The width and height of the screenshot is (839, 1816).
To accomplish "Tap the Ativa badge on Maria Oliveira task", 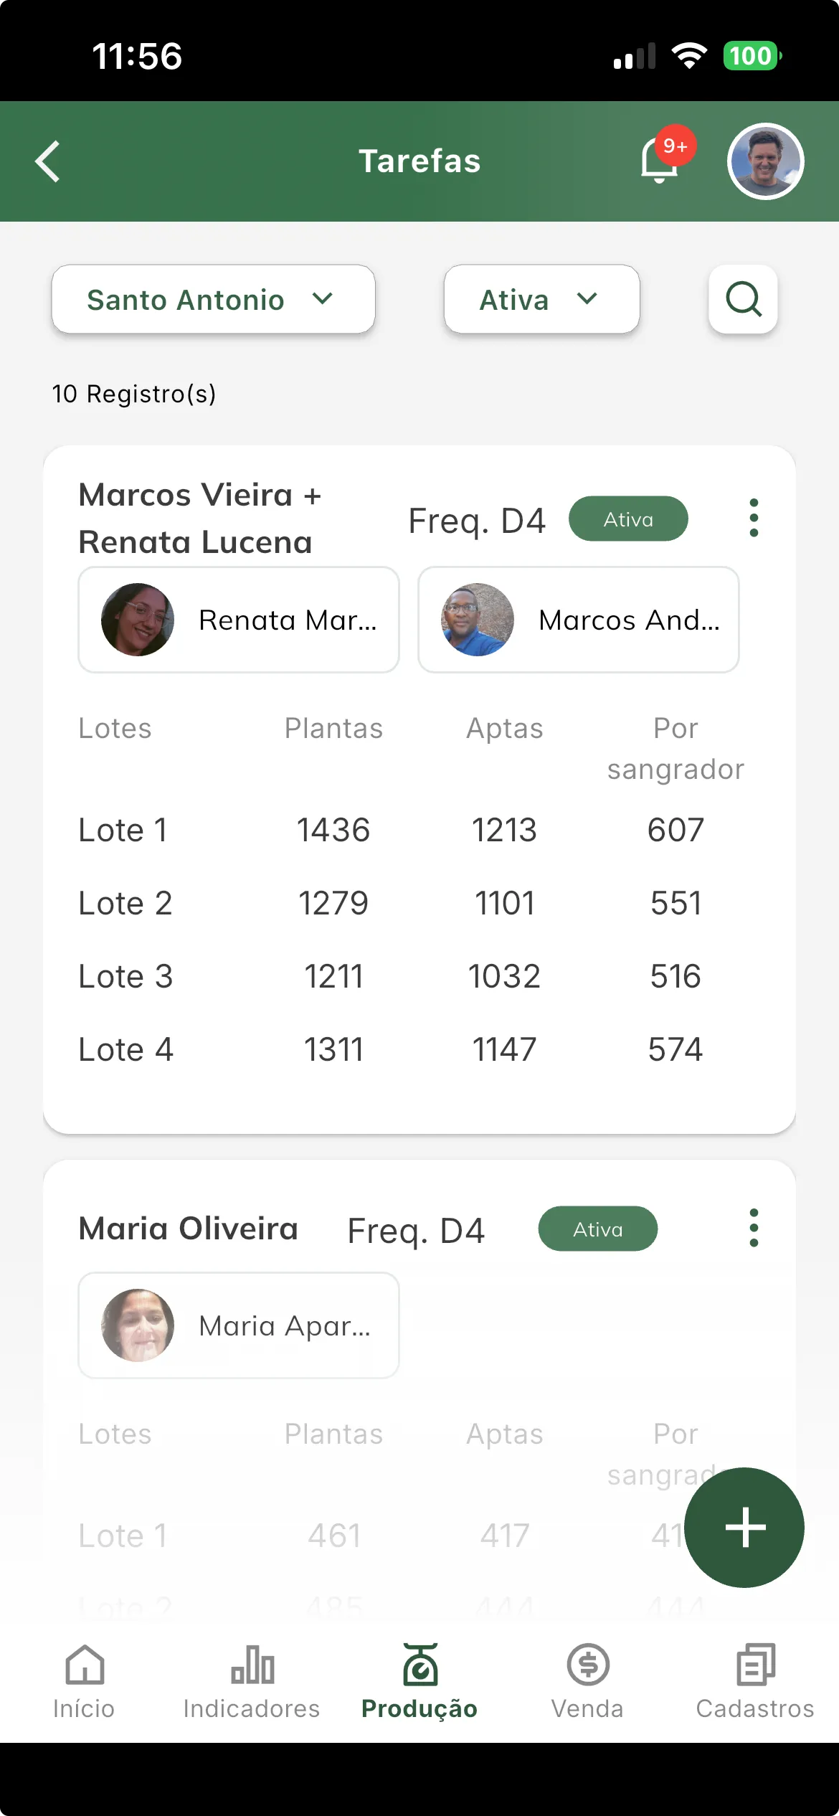I will [x=598, y=1229].
